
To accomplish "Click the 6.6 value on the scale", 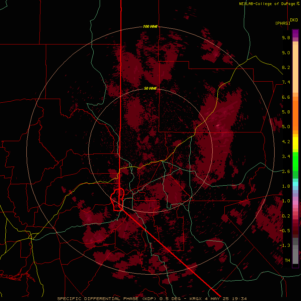I will click(286, 97).
